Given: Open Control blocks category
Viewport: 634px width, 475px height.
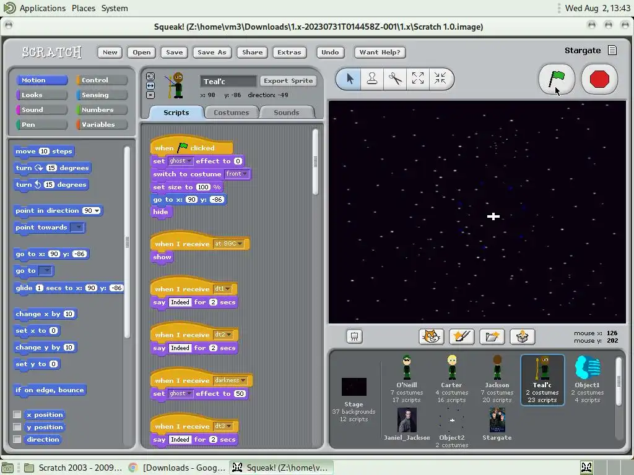Looking at the screenshot, I should (102, 80).
